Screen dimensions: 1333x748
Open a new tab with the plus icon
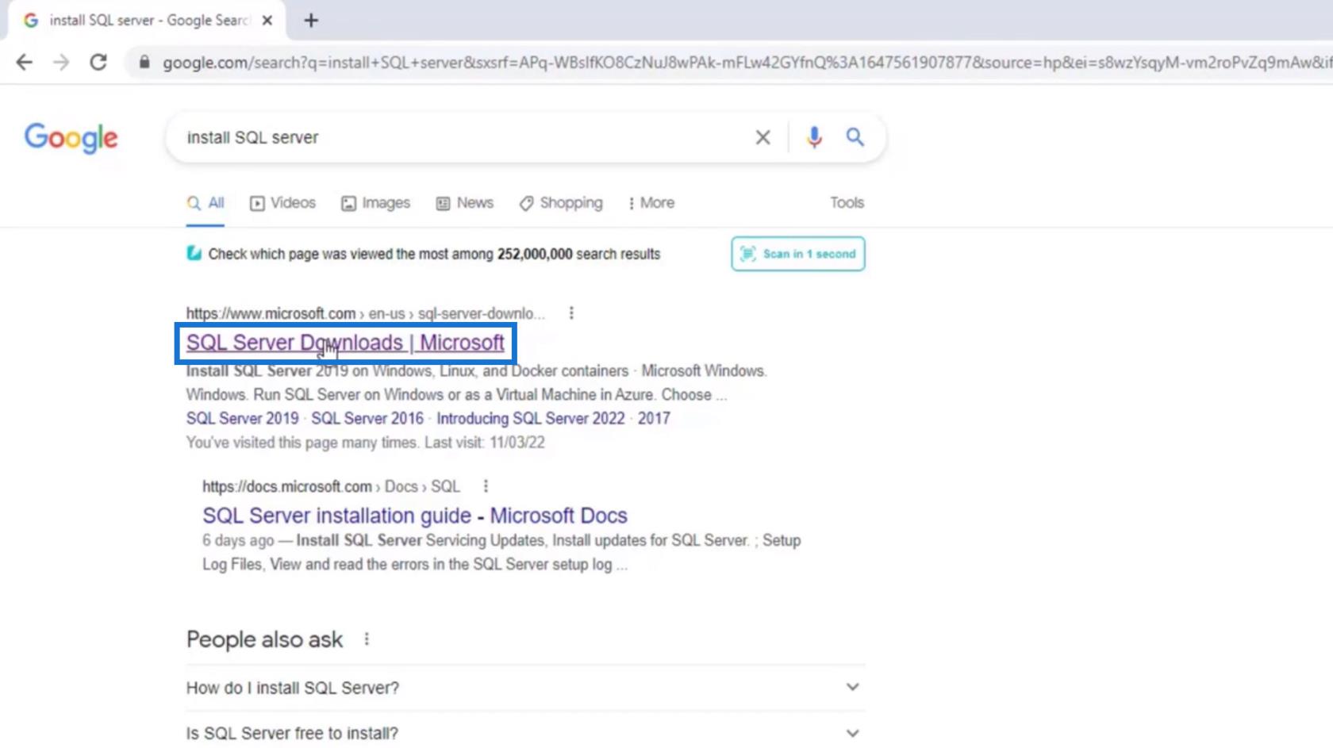[x=311, y=21]
